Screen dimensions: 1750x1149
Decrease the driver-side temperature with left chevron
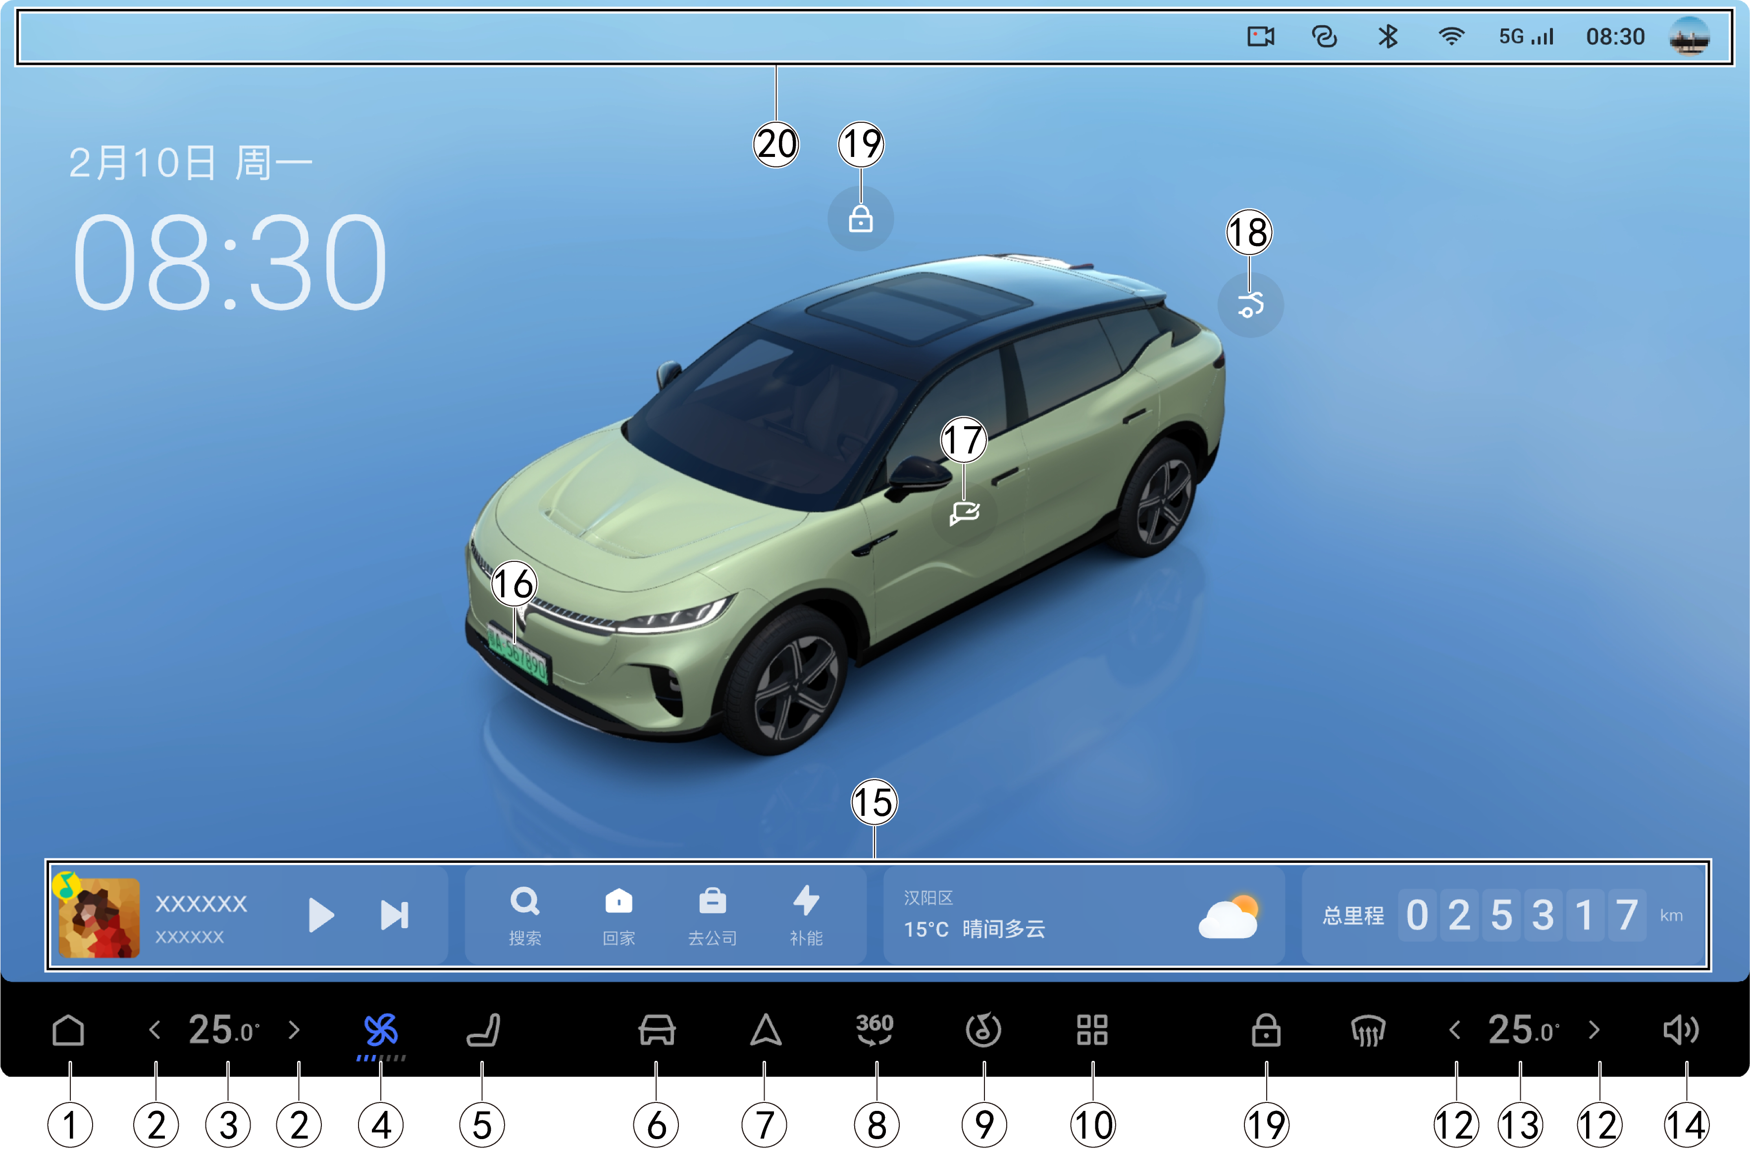pos(154,1030)
